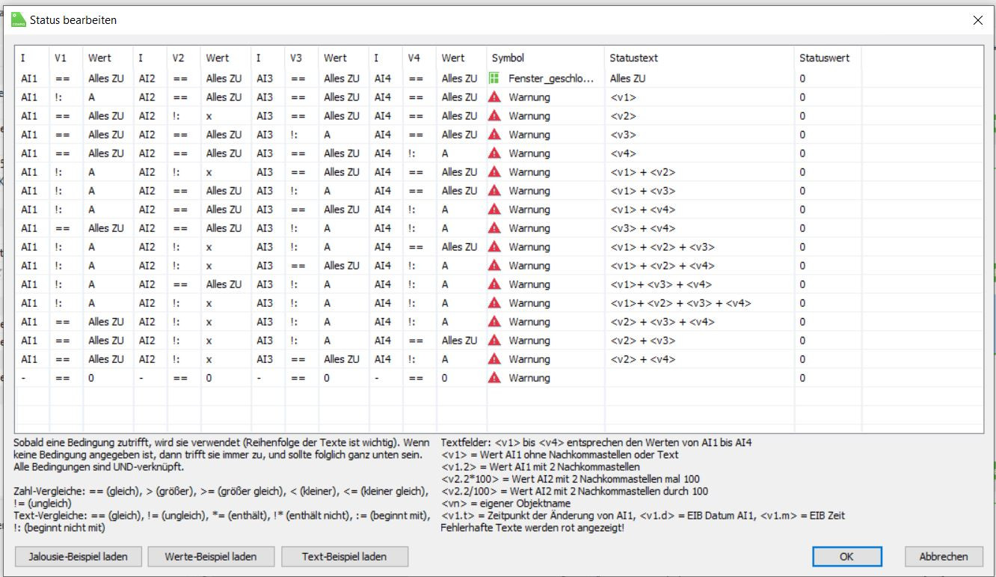Click the status text '<v2> + <v3> + <v4>'
This screenshot has width=996, height=577.
[x=662, y=321]
